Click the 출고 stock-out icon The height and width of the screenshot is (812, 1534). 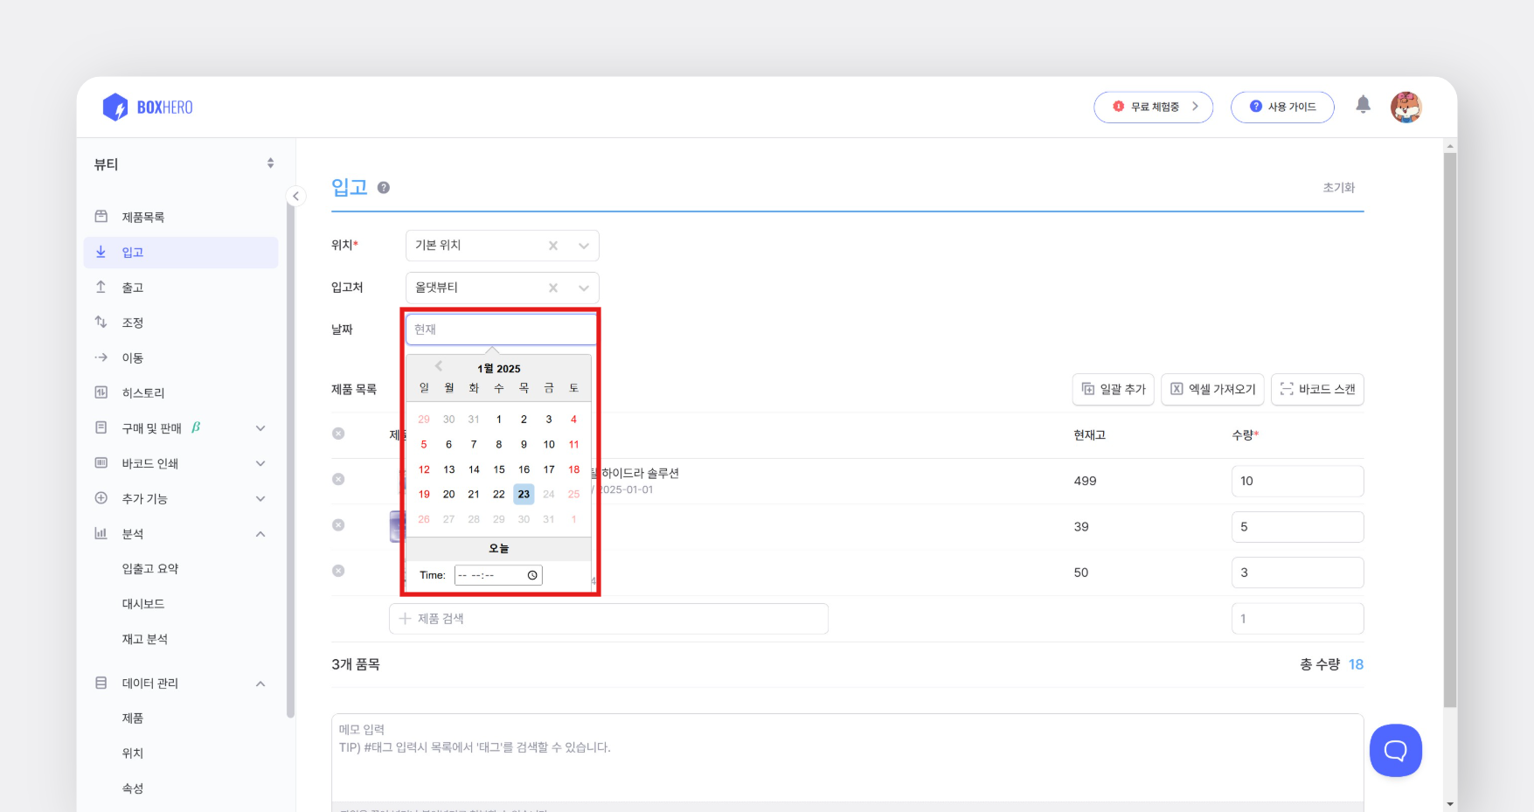[102, 287]
